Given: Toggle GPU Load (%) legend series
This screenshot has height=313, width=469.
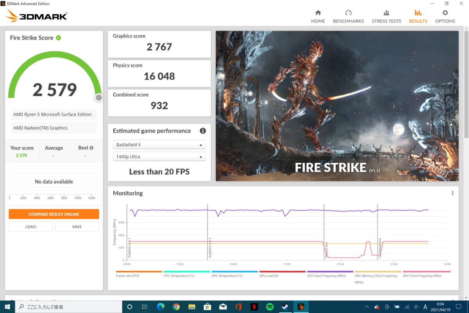Looking at the screenshot, I should coord(282,274).
